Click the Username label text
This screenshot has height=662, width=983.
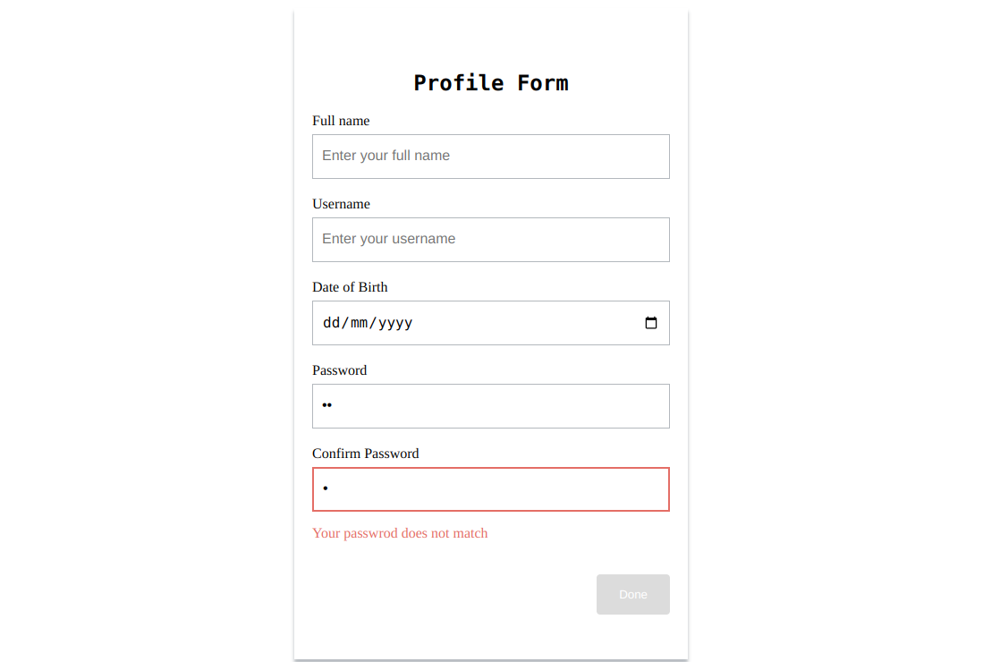tap(341, 204)
